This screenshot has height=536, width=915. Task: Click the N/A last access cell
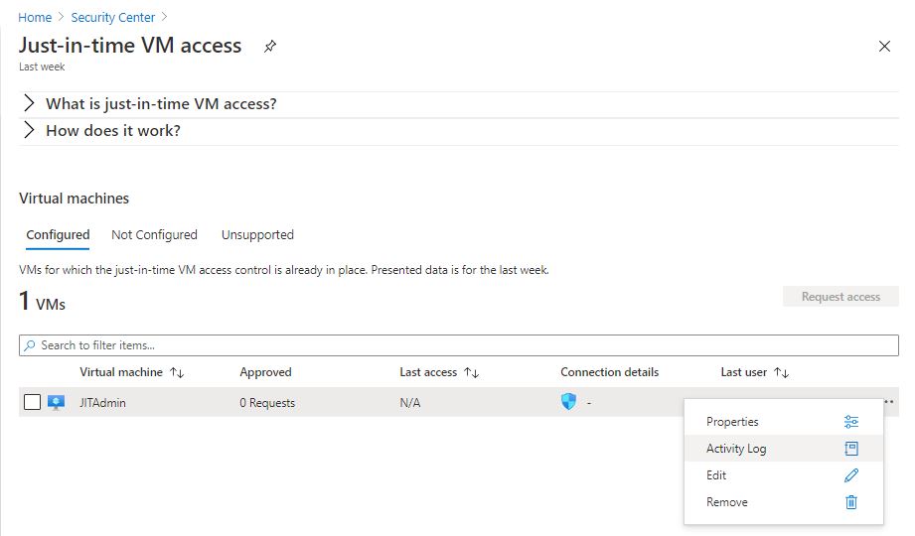(x=409, y=402)
